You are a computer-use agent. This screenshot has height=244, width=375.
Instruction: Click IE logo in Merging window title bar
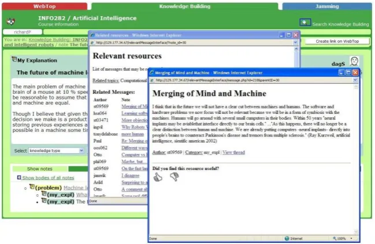[x=151, y=72]
